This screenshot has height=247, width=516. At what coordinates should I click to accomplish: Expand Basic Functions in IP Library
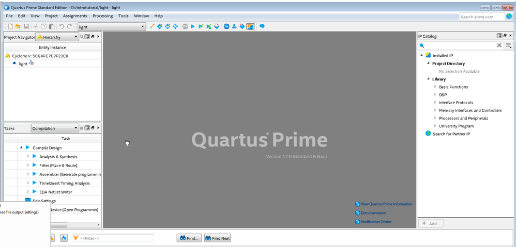click(435, 87)
